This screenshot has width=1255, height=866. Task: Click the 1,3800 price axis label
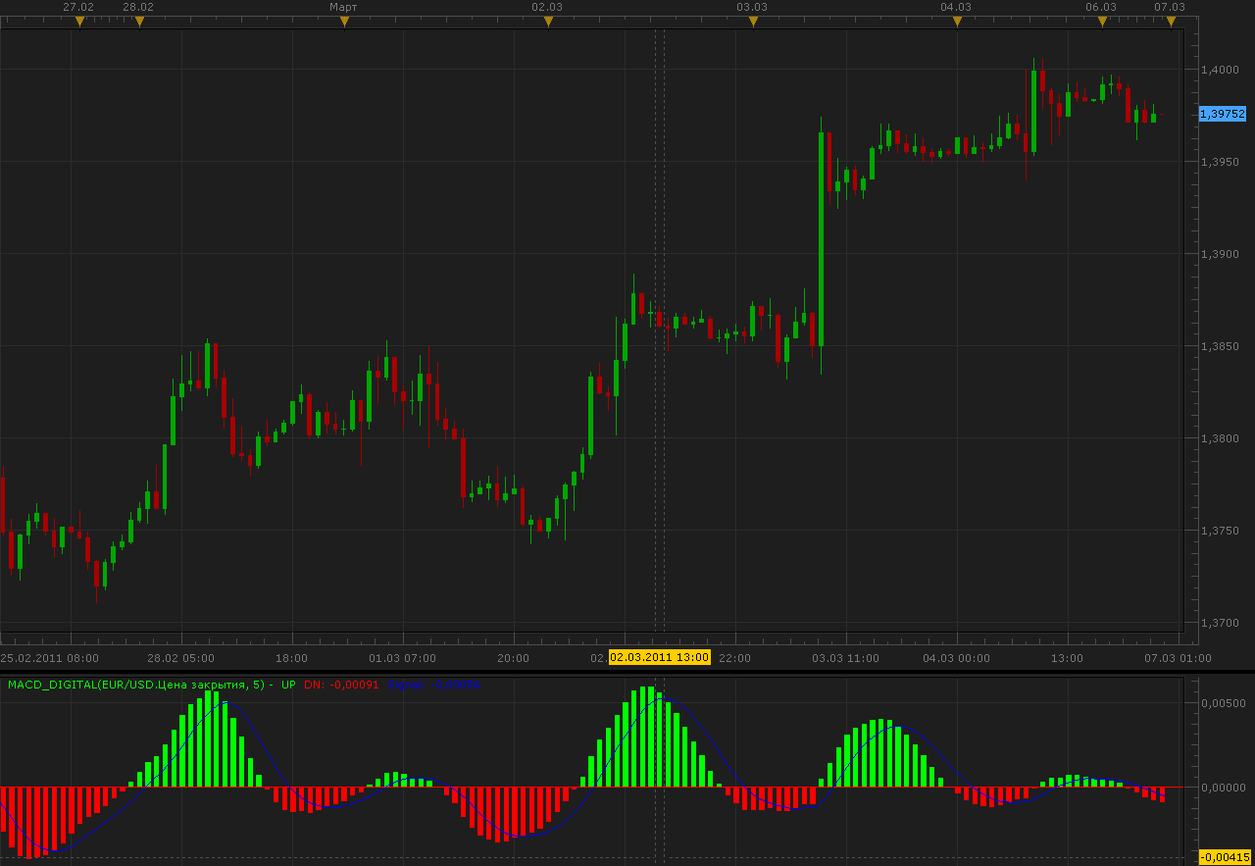click(1222, 438)
